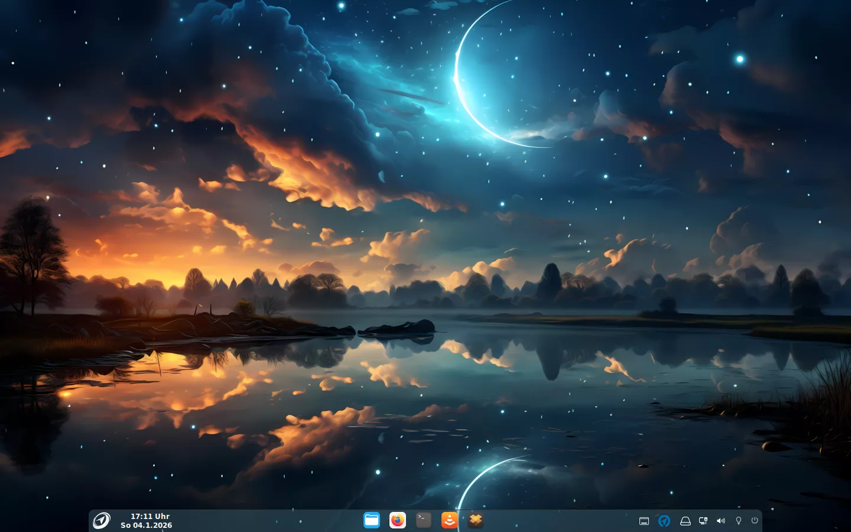The width and height of the screenshot is (851, 532).
Task: Click the 17:11 Uhr clock
Action: tap(150, 516)
